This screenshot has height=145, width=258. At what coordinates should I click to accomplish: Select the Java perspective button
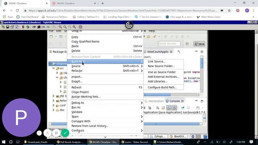tap(199, 44)
